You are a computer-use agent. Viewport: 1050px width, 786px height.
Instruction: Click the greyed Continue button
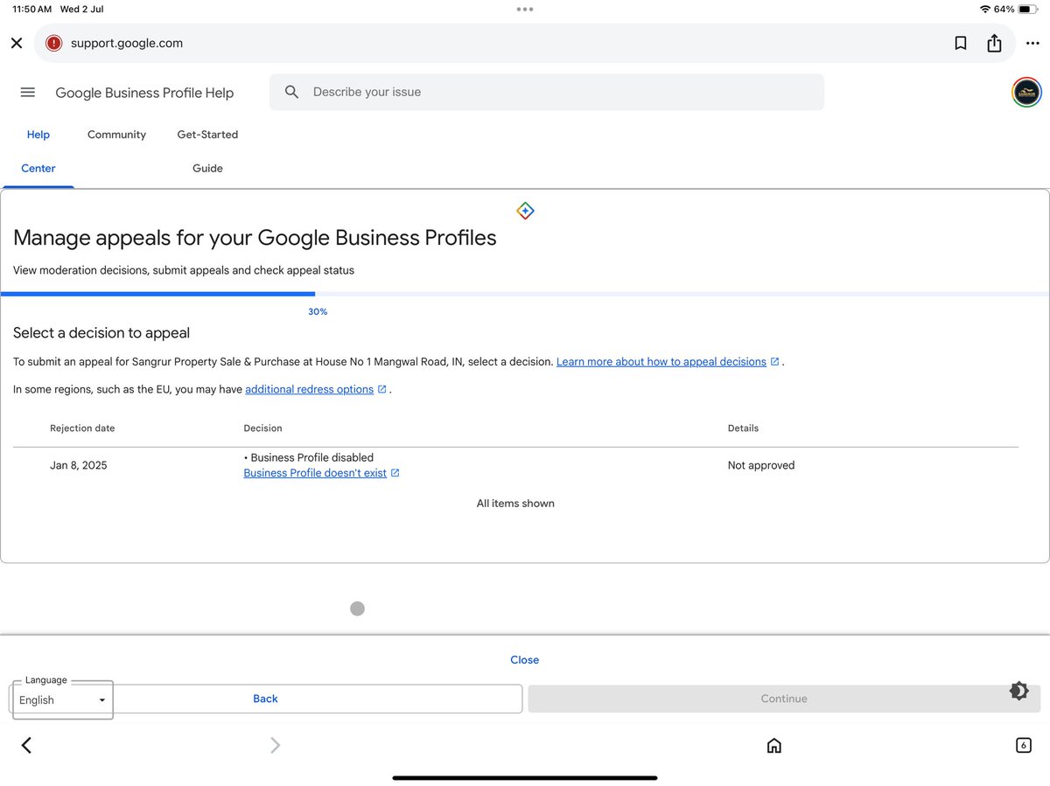click(784, 699)
